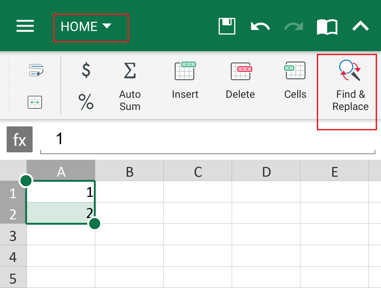Viewport: 381px width, 288px height.
Task: Select row 5 header
Action: (x=13, y=277)
